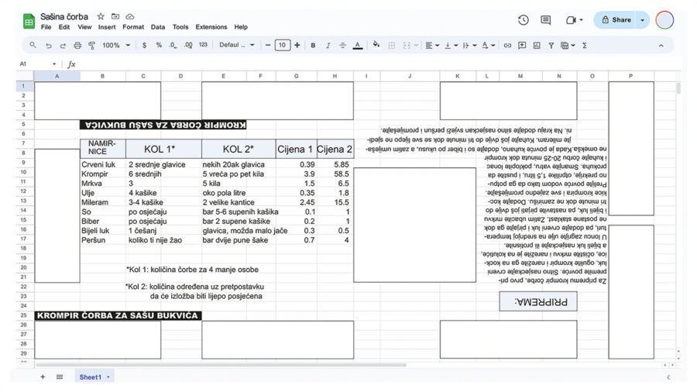Viewport: 697px width, 392px height.
Task: Format as currency with dollar icon
Action: pyautogui.click(x=145, y=46)
